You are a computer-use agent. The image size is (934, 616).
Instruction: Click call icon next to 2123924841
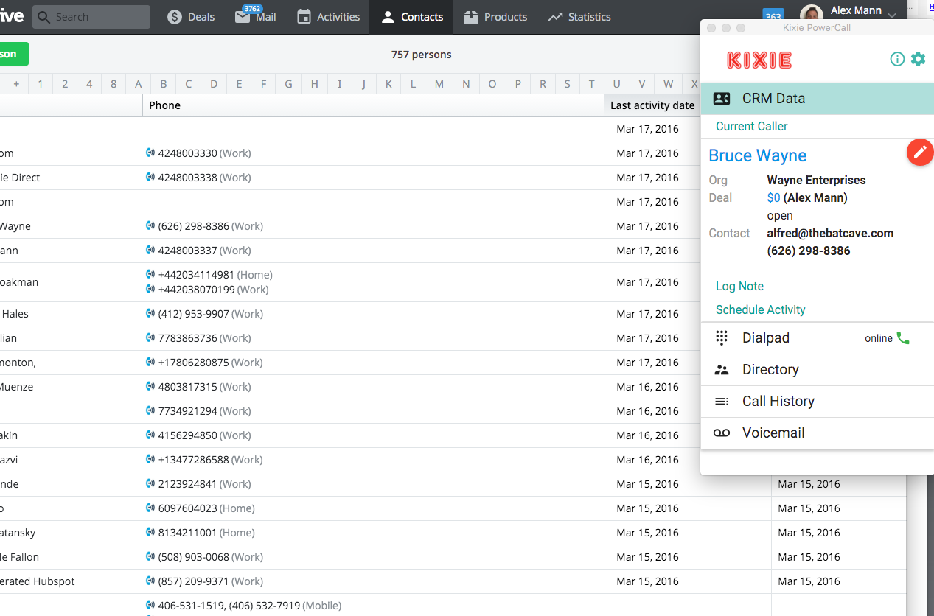[150, 484]
